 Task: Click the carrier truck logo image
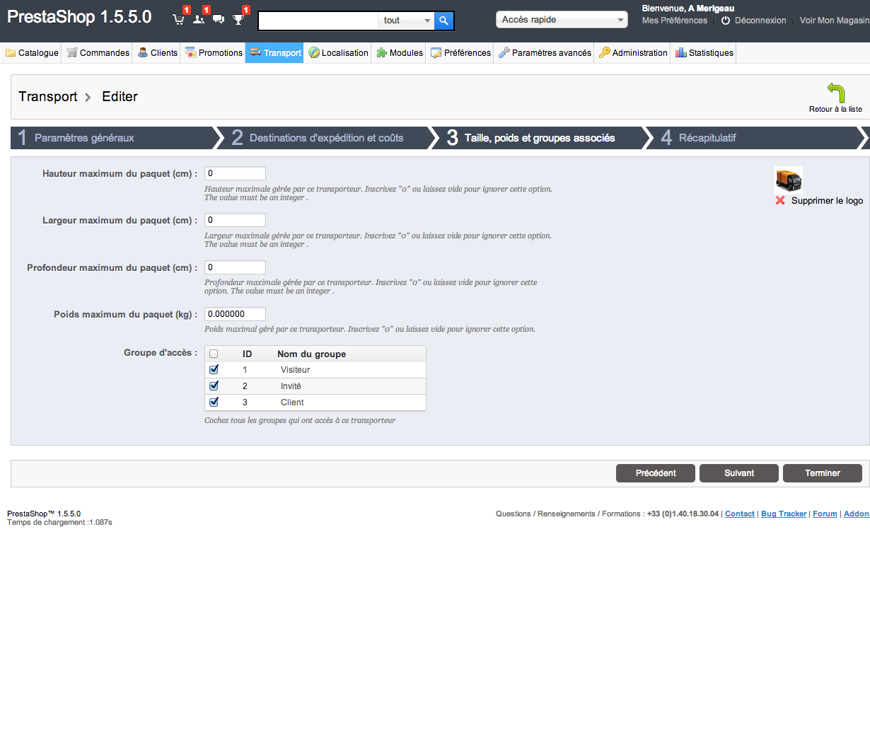(788, 180)
